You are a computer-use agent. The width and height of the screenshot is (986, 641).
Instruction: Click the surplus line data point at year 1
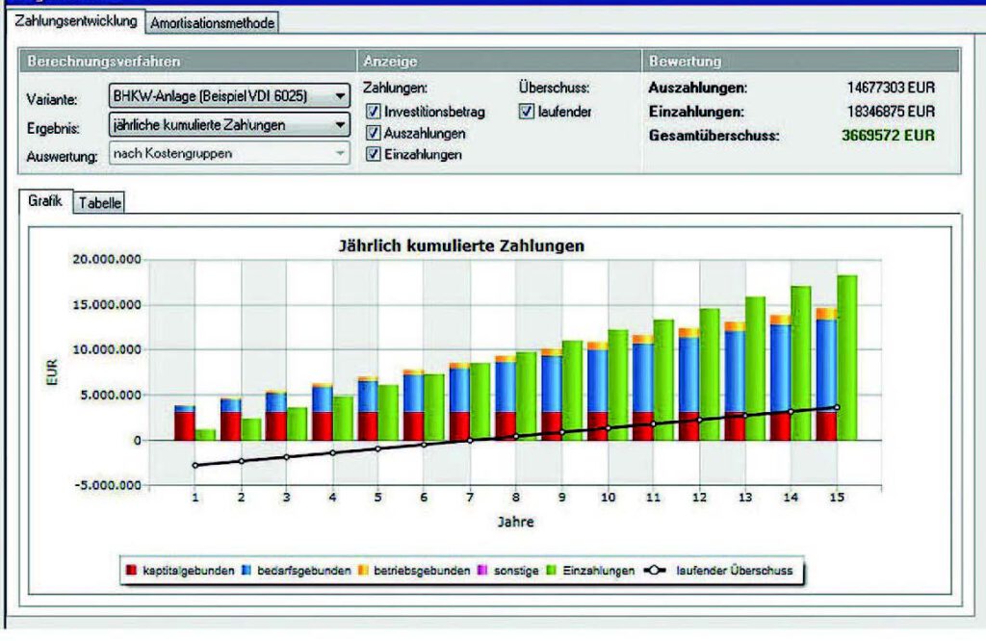tap(195, 466)
